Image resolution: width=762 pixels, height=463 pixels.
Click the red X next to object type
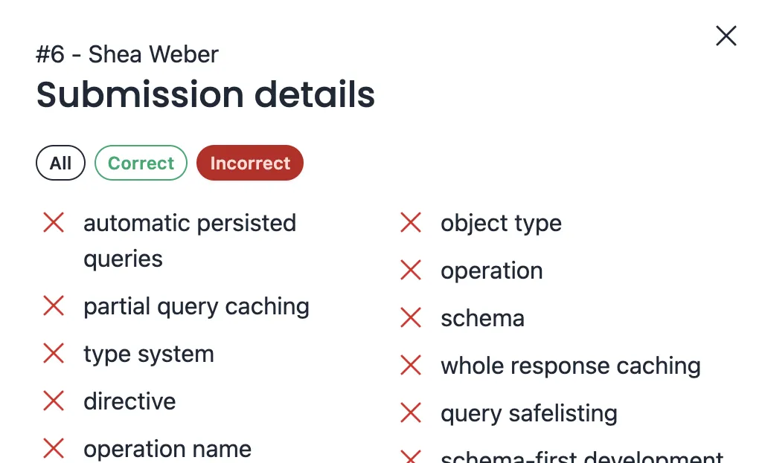pos(411,223)
